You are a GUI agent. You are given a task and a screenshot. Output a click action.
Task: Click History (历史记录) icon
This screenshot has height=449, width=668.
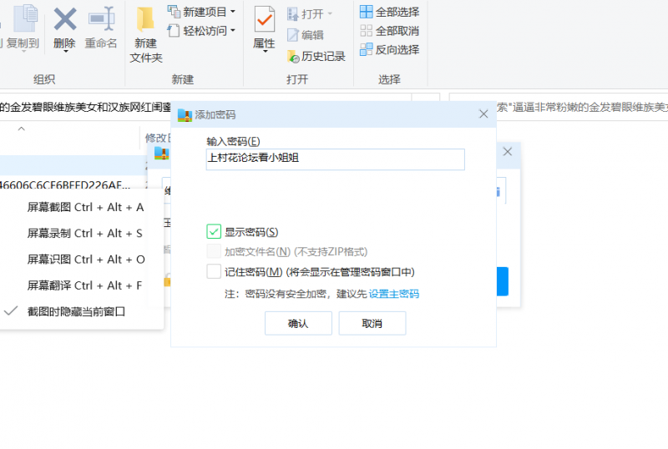click(x=293, y=57)
